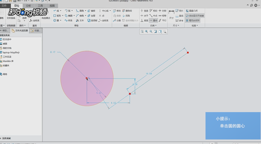Select the sketch 坐标系 tool beside 选项板
Screen dimensions: 261x144
tap(103, 20)
